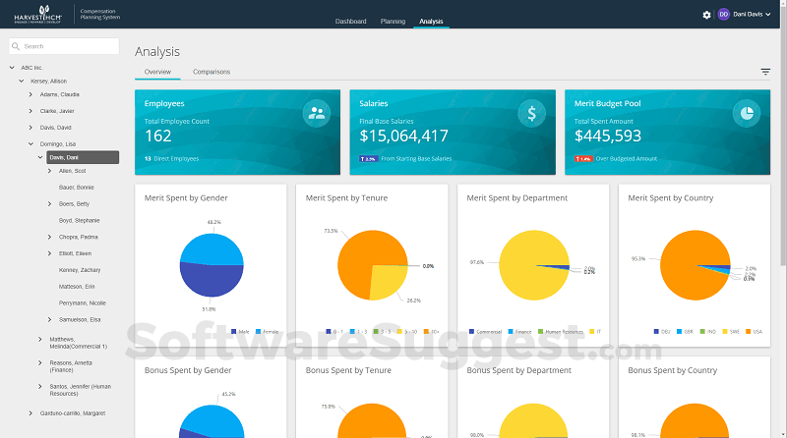Go to the Dashboard tab
Image resolution: width=787 pixels, height=438 pixels.
(351, 21)
